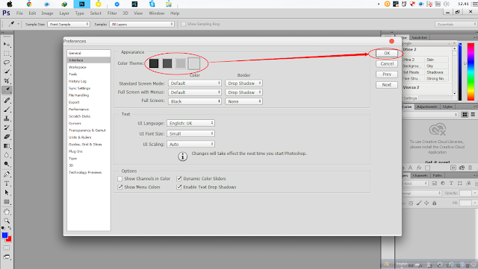Click the Next button
Screen dimensions: 478x269
[387, 85]
